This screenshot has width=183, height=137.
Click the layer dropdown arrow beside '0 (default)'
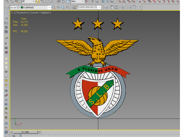tap(50, 8)
